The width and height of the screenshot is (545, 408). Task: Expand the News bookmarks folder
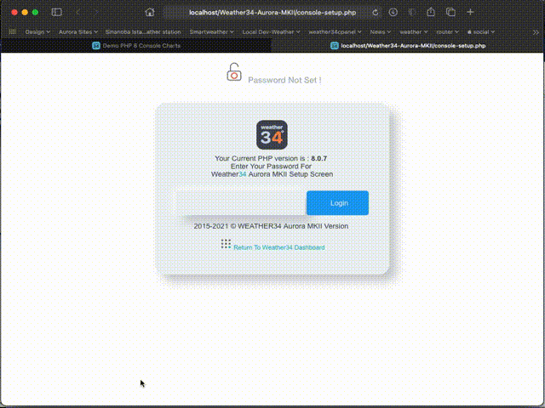click(x=381, y=32)
